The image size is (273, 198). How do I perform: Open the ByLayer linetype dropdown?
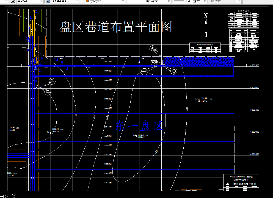169,1
